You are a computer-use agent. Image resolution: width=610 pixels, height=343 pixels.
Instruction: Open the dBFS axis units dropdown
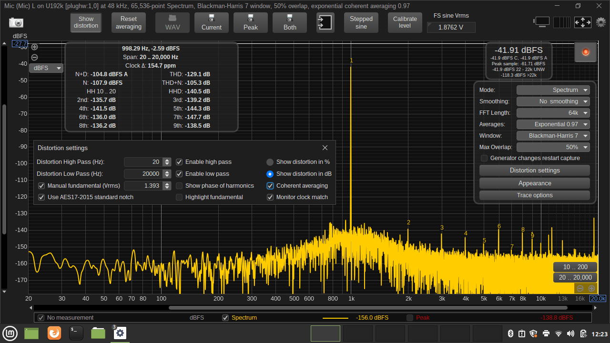(46, 68)
